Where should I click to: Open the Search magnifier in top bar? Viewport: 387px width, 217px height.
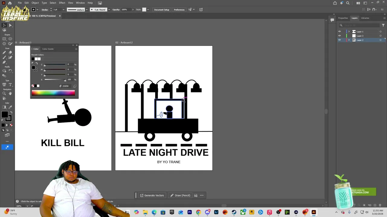[x=348, y=3]
